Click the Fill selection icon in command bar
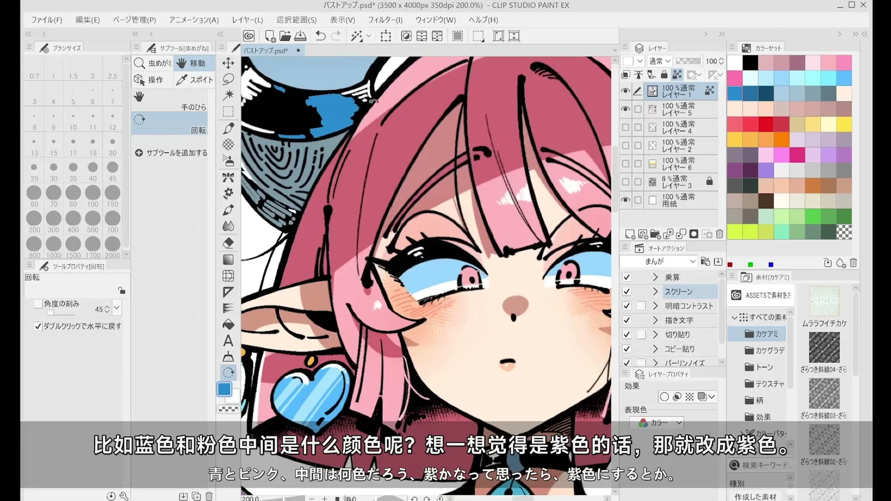Viewport: 891px width, 501px height. tap(458, 36)
